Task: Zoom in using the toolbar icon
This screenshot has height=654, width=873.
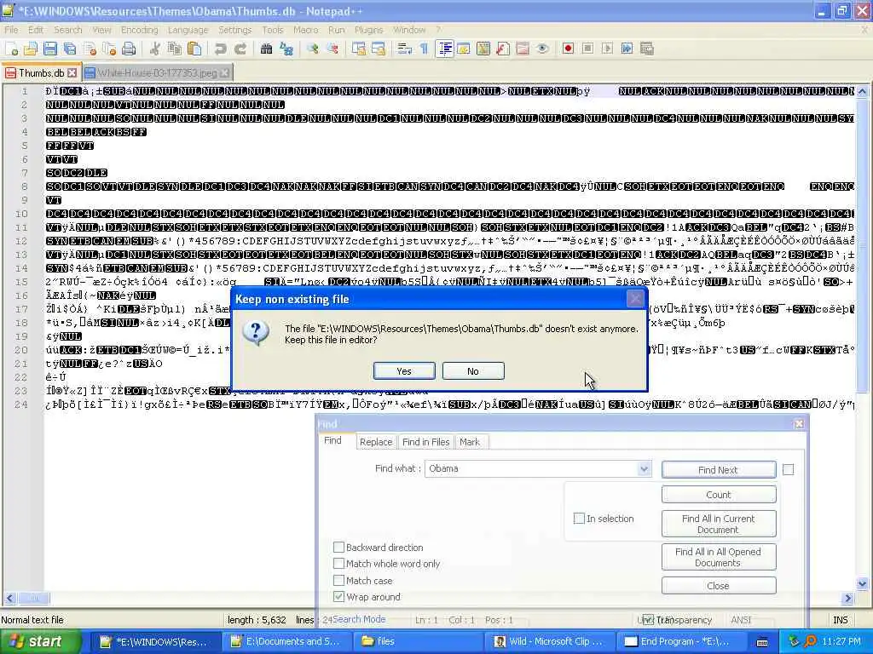Action: [312, 49]
